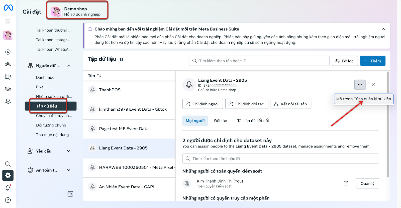
Task: Select An Nhiên Event Data - CAPI row
Action: [129, 187]
